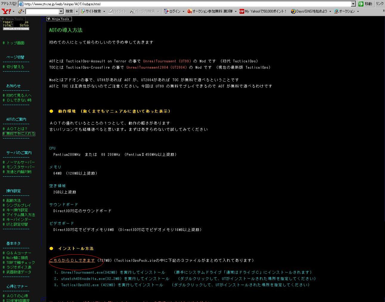385x302 pixels.
Task: Open ＤＬできない時 sidebar link
Action: click(x=19, y=100)
